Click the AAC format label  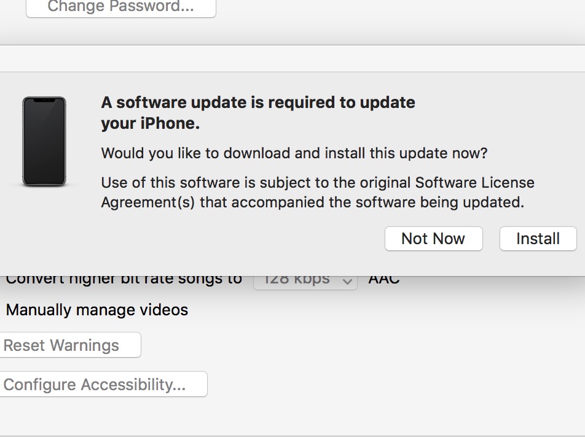click(x=384, y=280)
